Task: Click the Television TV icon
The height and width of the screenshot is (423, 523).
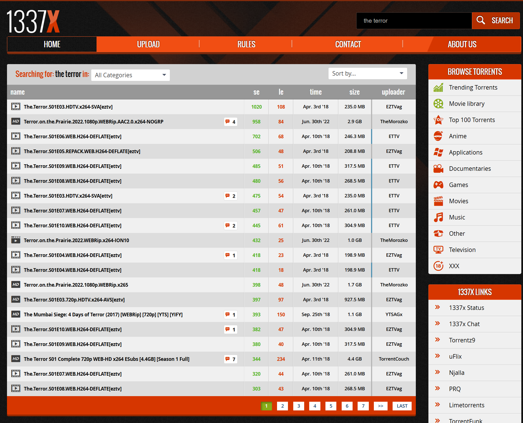Action: click(x=438, y=250)
